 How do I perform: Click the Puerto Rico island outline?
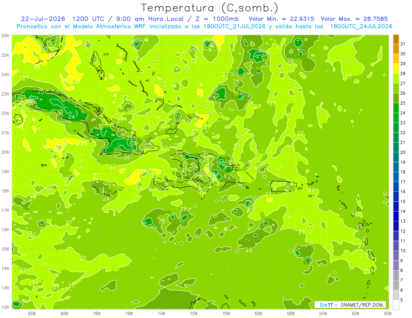[x=284, y=187]
